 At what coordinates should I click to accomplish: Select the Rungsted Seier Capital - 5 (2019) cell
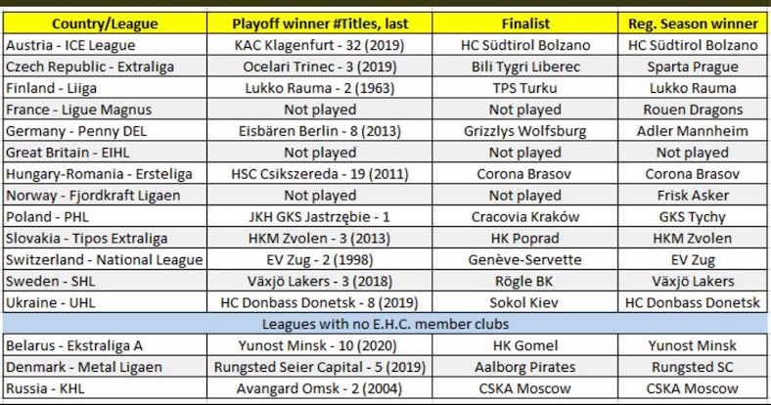320,367
